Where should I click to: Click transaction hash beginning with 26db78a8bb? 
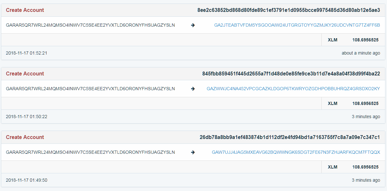click(290, 137)
